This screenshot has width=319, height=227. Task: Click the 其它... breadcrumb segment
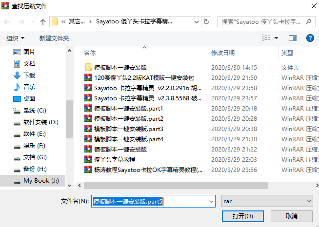coord(77,21)
